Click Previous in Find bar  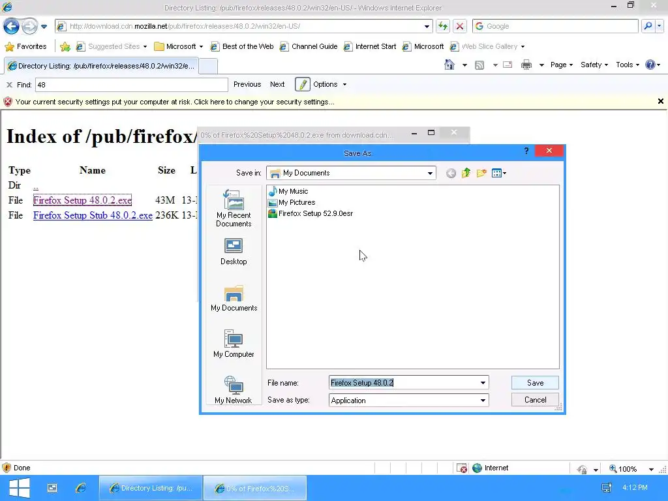pyautogui.click(x=247, y=84)
